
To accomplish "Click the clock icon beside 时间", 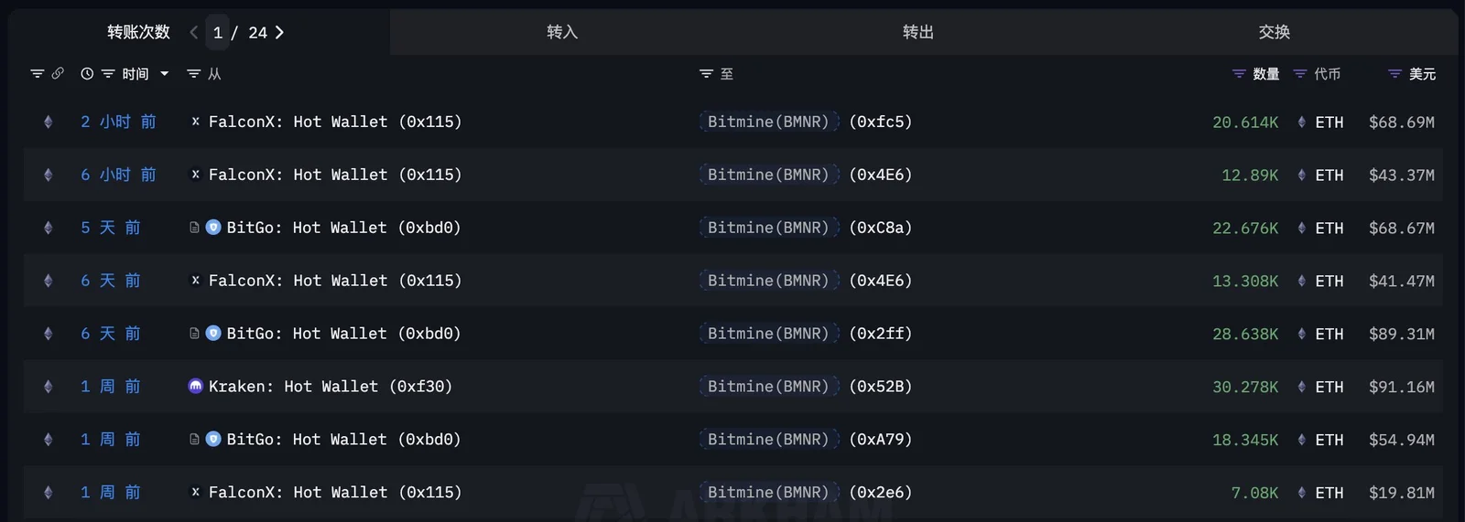I will (x=87, y=74).
